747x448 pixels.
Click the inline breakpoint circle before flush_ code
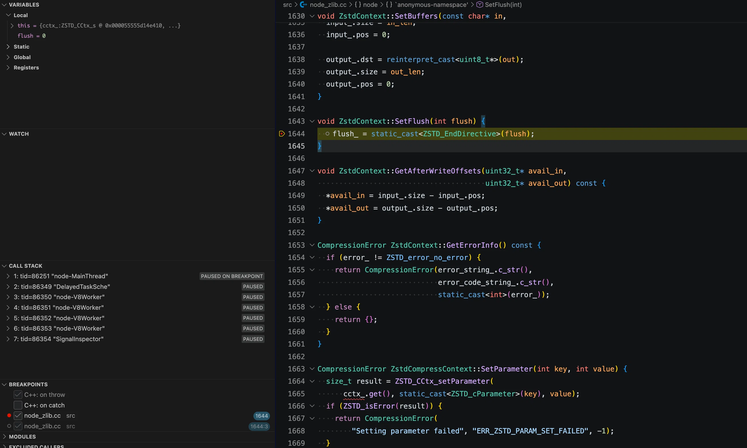(327, 134)
